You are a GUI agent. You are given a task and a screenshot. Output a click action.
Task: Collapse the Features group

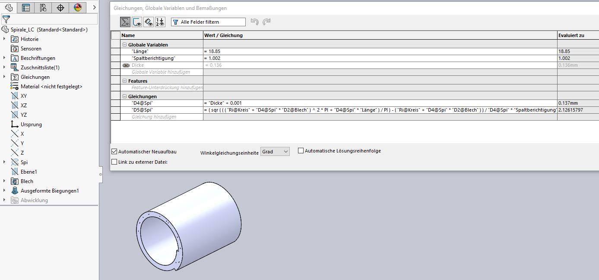[125, 81]
